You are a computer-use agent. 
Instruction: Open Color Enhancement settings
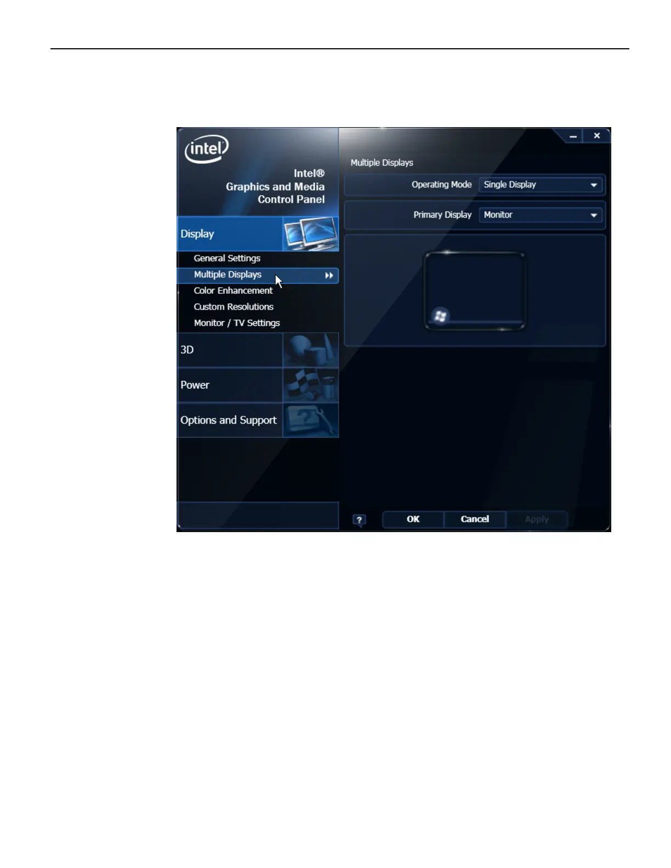pos(233,290)
